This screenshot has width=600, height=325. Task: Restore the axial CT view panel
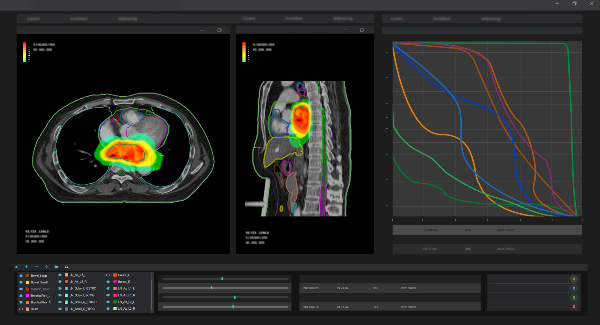click(x=219, y=30)
